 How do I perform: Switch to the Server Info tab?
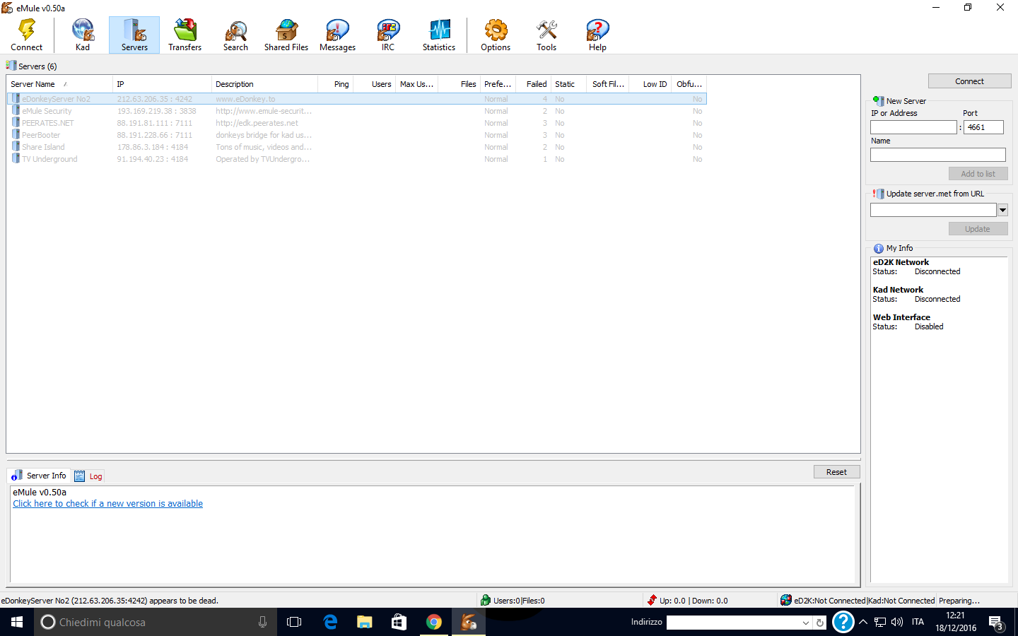pos(40,476)
